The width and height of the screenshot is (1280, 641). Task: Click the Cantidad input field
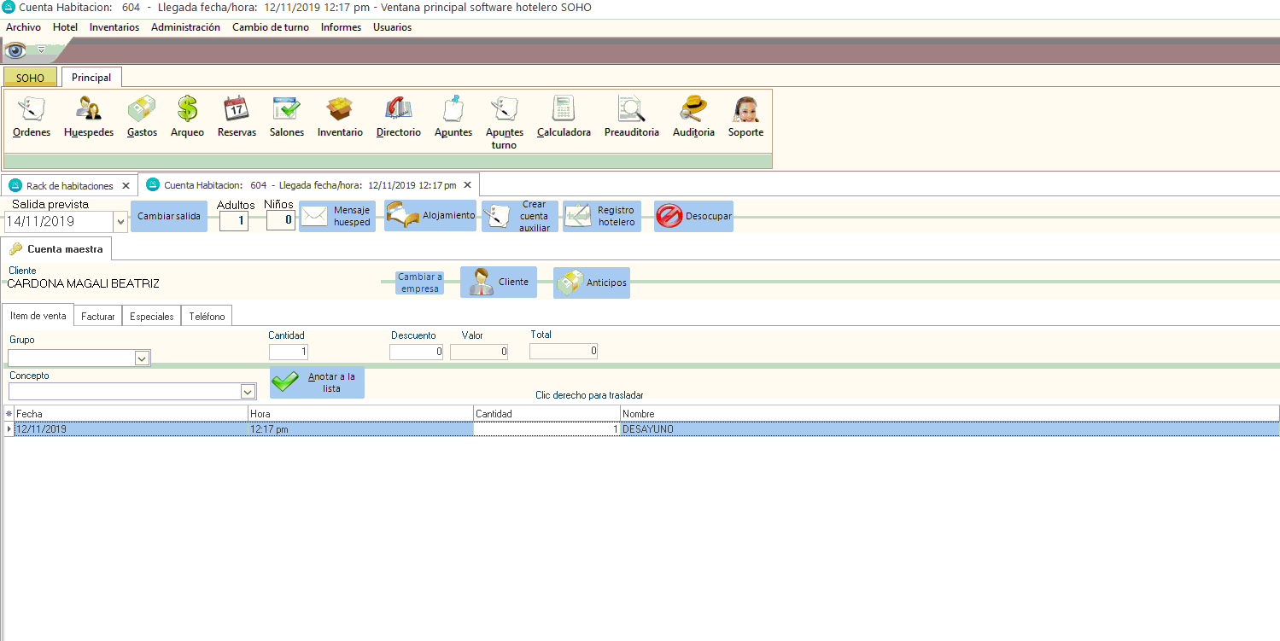(x=289, y=352)
